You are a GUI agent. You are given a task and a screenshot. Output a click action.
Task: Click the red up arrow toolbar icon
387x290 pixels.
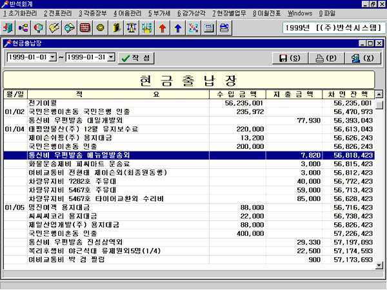[x=162, y=28]
